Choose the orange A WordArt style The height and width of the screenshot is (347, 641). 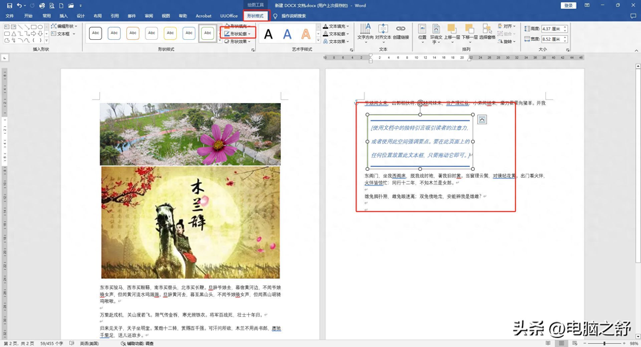306,34
